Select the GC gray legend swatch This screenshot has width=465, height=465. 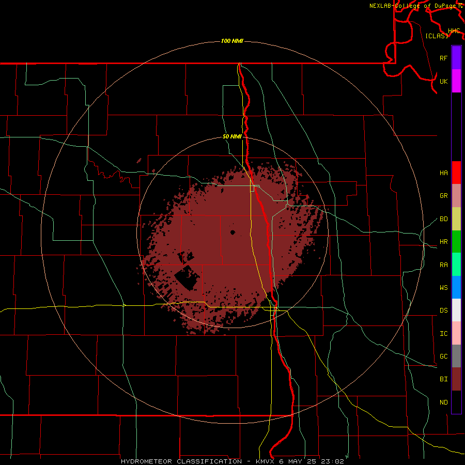456,356
